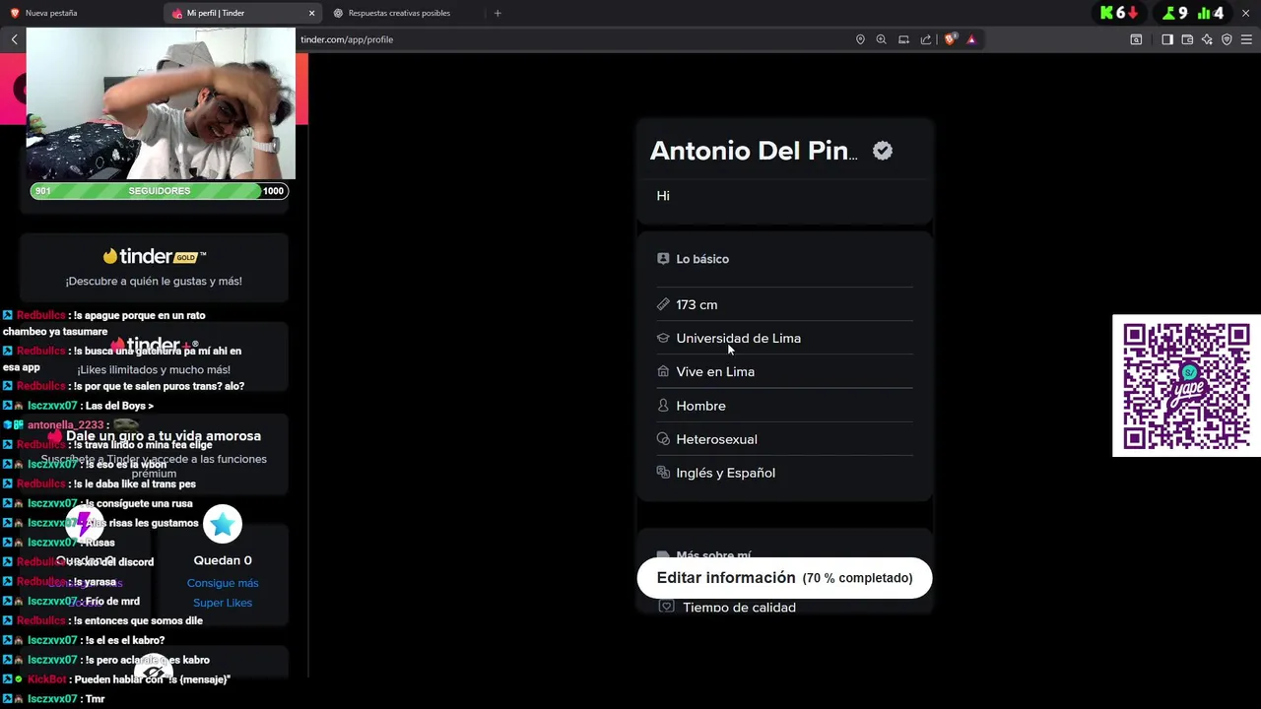Click the person icon beside Hombre
1261x709 pixels.
pos(663,406)
